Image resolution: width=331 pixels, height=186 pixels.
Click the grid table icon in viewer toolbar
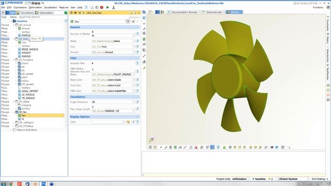pos(283,147)
